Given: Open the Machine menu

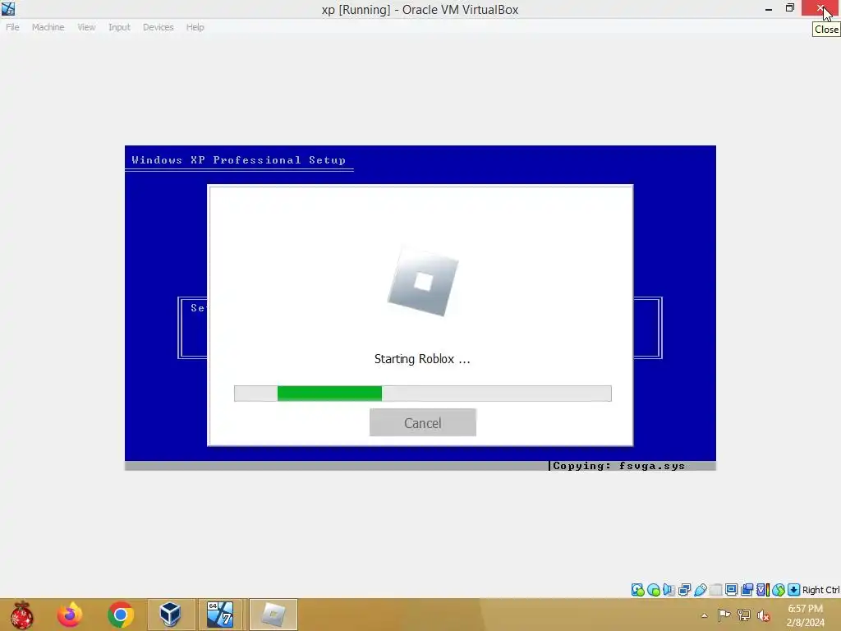Looking at the screenshot, I should pyautogui.click(x=48, y=27).
